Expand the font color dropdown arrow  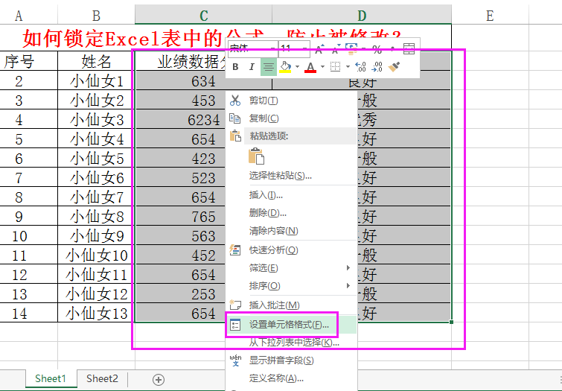(x=322, y=67)
